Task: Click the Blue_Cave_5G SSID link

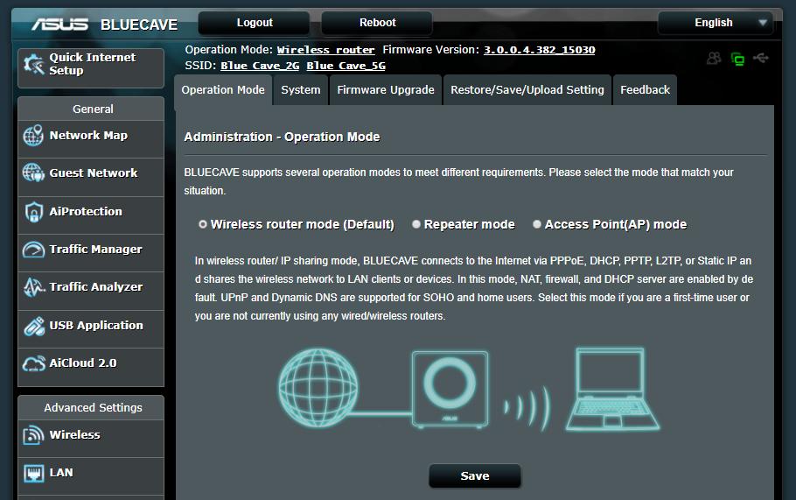Action: click(346, 66)
